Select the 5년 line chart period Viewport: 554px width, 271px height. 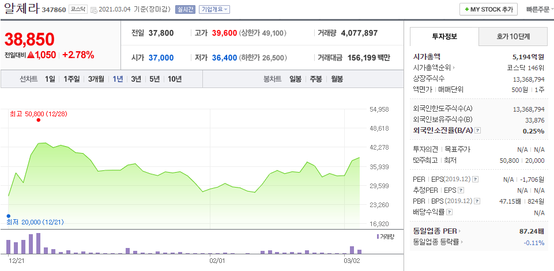[x=154, y=79]
